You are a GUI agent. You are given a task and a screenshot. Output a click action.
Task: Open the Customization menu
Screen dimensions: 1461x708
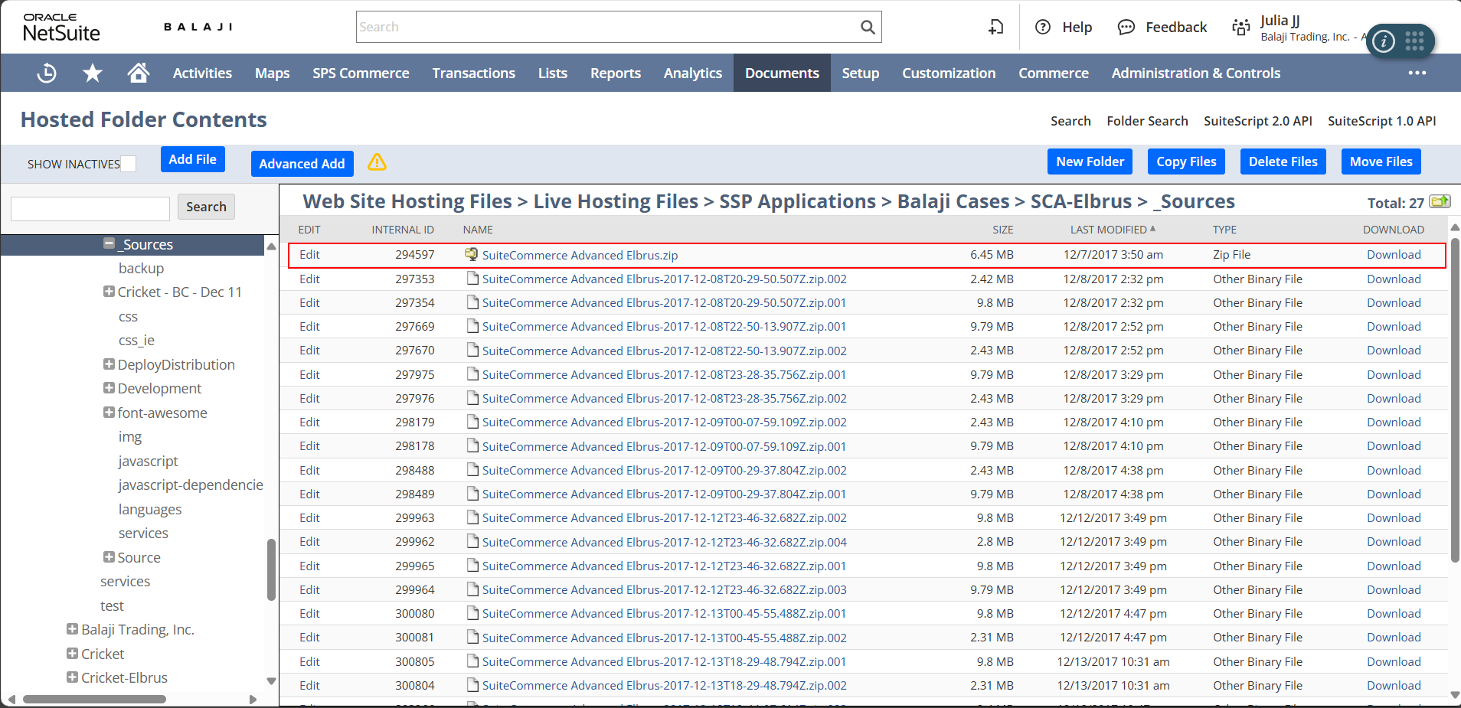948,73
